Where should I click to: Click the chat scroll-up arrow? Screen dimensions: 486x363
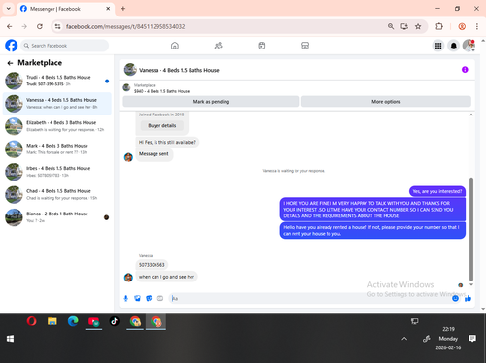(471, 115)
